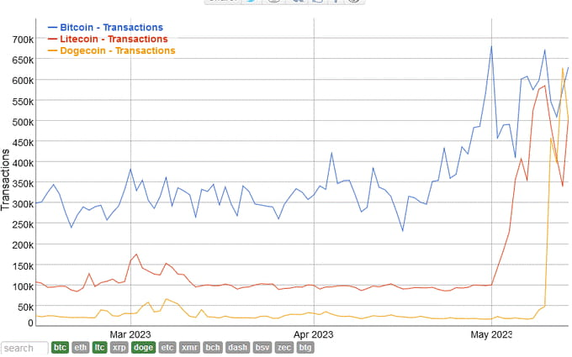Click the 450k y-axis label

click(23, 143)
